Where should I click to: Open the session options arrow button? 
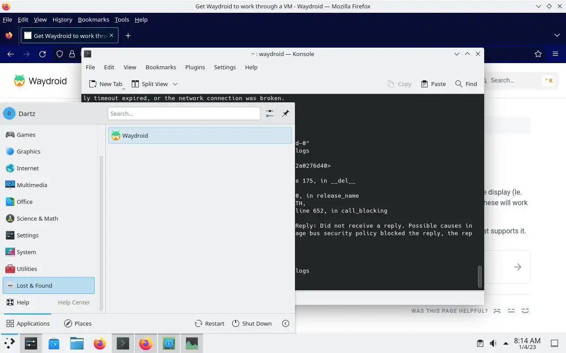(x=286, y=323)
